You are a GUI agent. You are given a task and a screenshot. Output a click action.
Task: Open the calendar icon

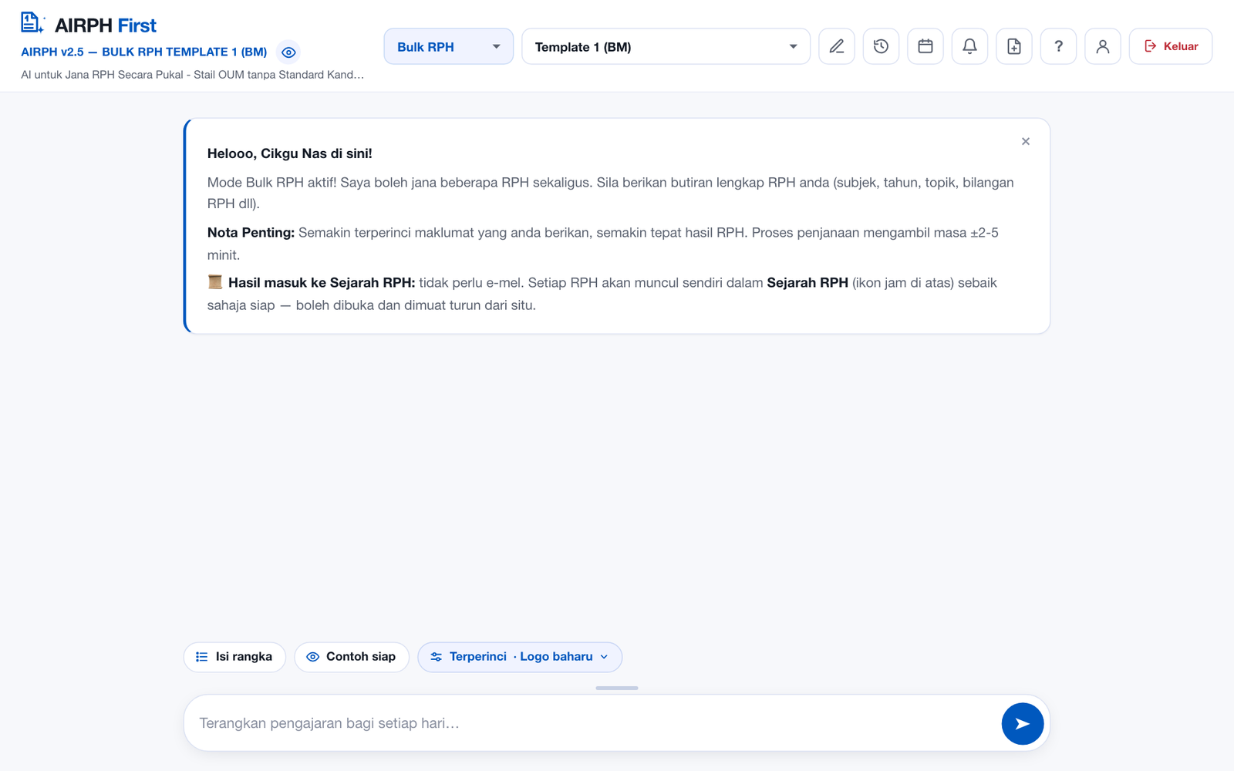point(925,46)
